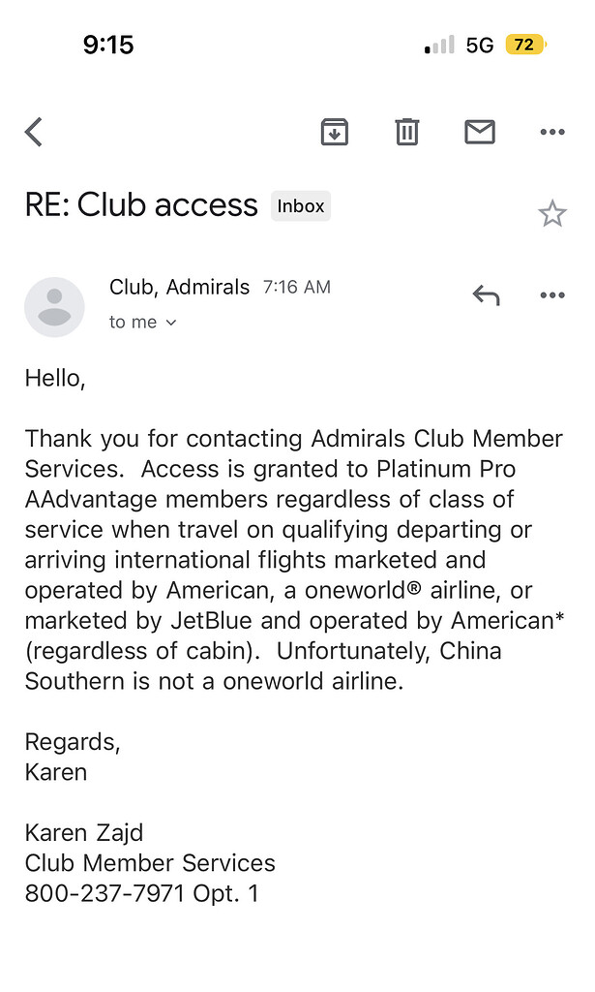The image size is (595, 992).
Task: Tap the 9:15 clock in status bar
Action: [107, 45]
